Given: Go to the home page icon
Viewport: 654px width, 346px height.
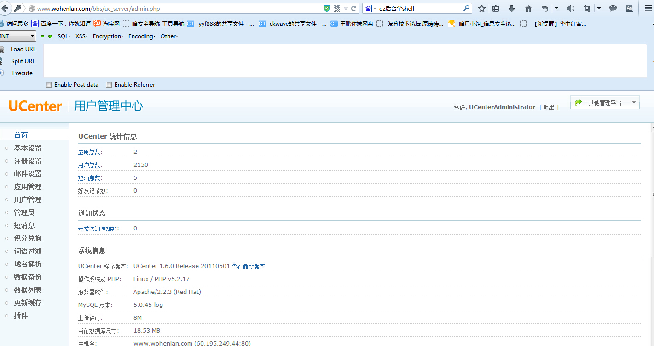Looking at the screenshot, I should point(528,8).
